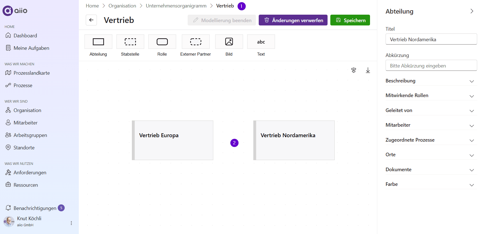Expand the Farbe color section
483x234 pixels.
click(431, 184)
